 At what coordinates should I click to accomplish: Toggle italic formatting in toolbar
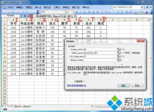(x=81, y=12)
